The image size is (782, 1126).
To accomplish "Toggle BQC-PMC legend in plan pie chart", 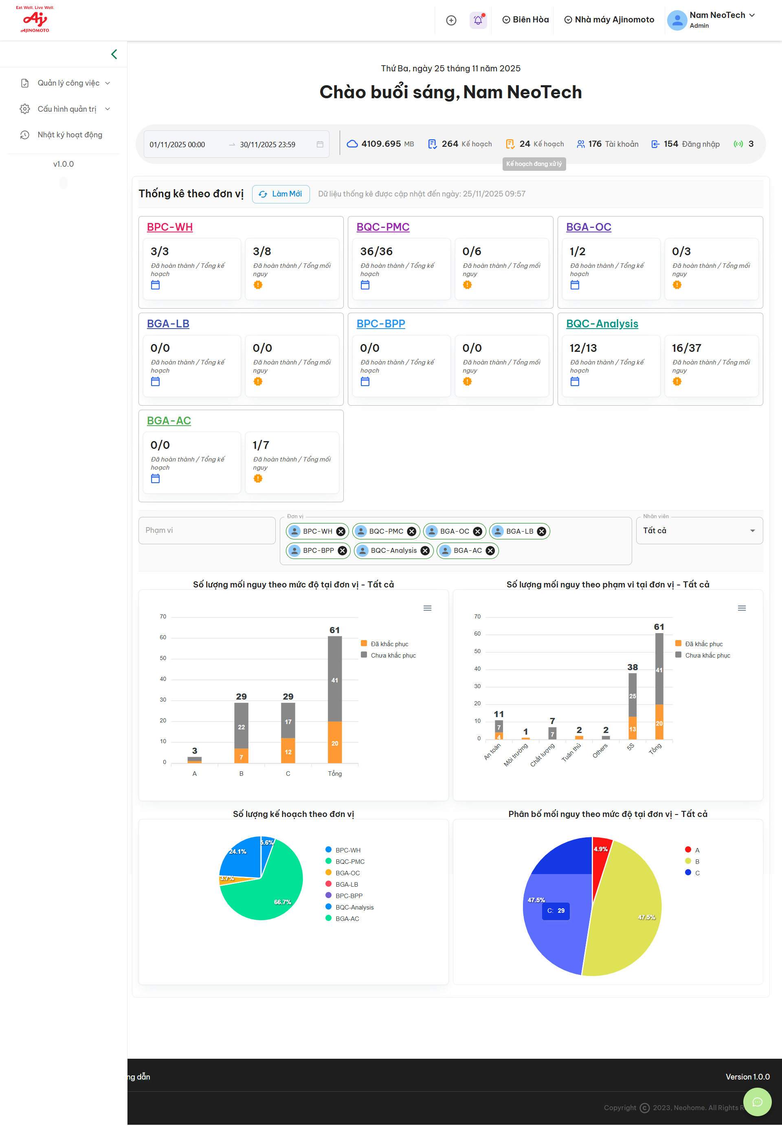I will point(349,862).
